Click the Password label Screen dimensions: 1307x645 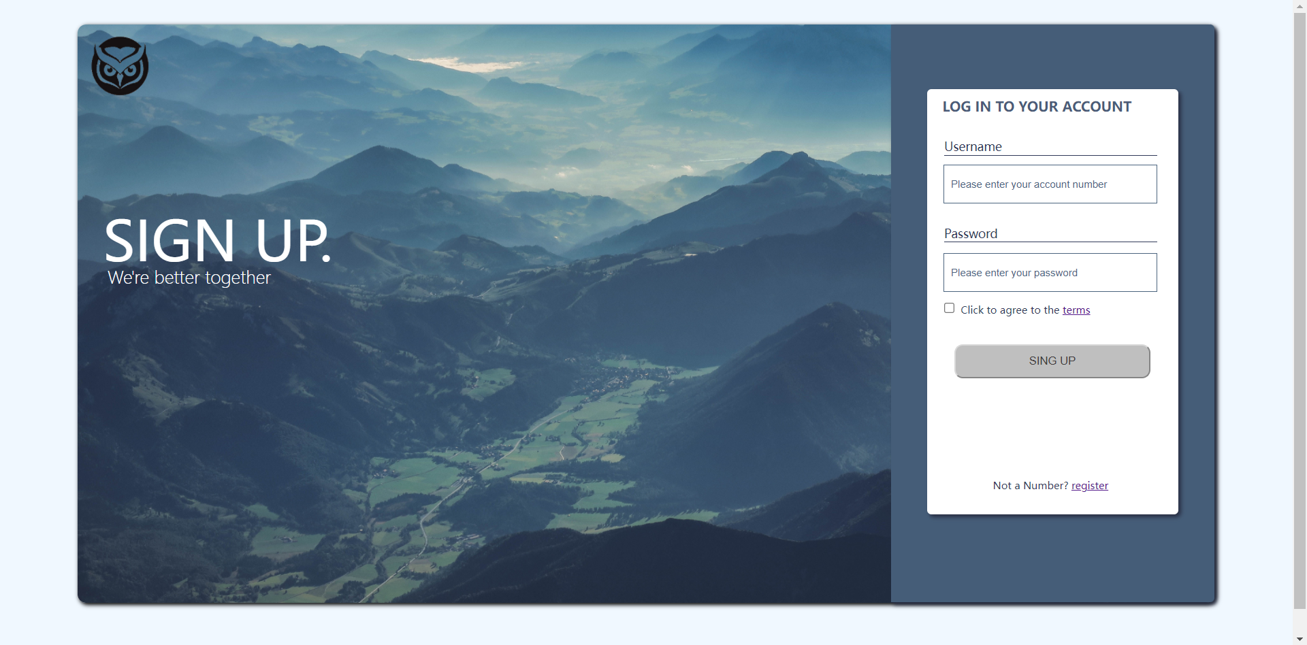pyautogui.click(x=971, y=233)
